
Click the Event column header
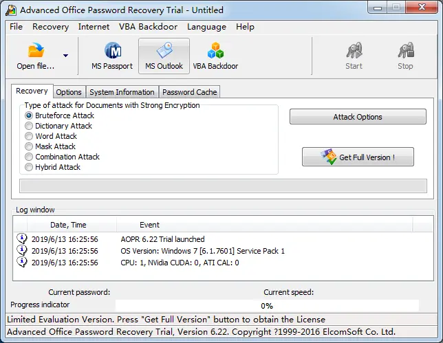click(x=264, y=225)
